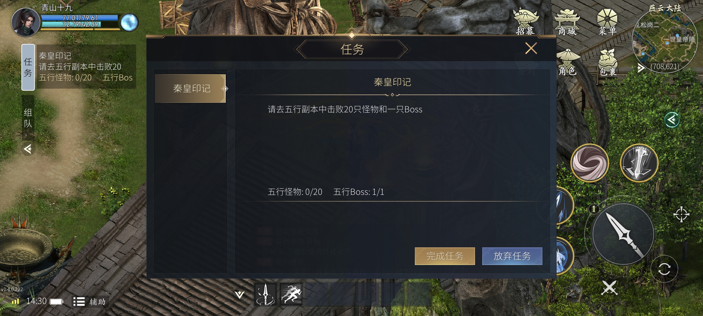
Task: Activate the pink swirl skill
Action: tap(590, 163)
